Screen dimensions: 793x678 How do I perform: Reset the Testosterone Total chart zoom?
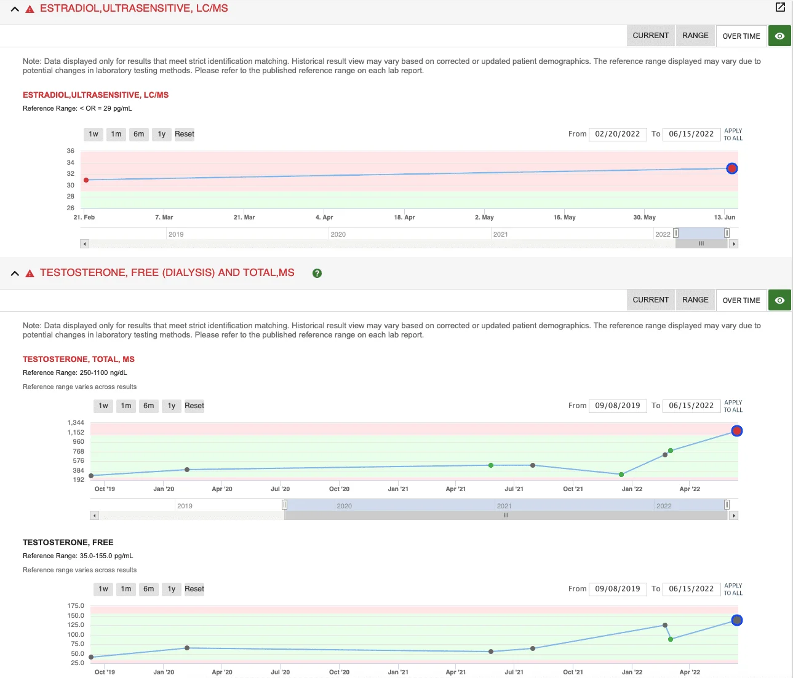pos(194,406)
